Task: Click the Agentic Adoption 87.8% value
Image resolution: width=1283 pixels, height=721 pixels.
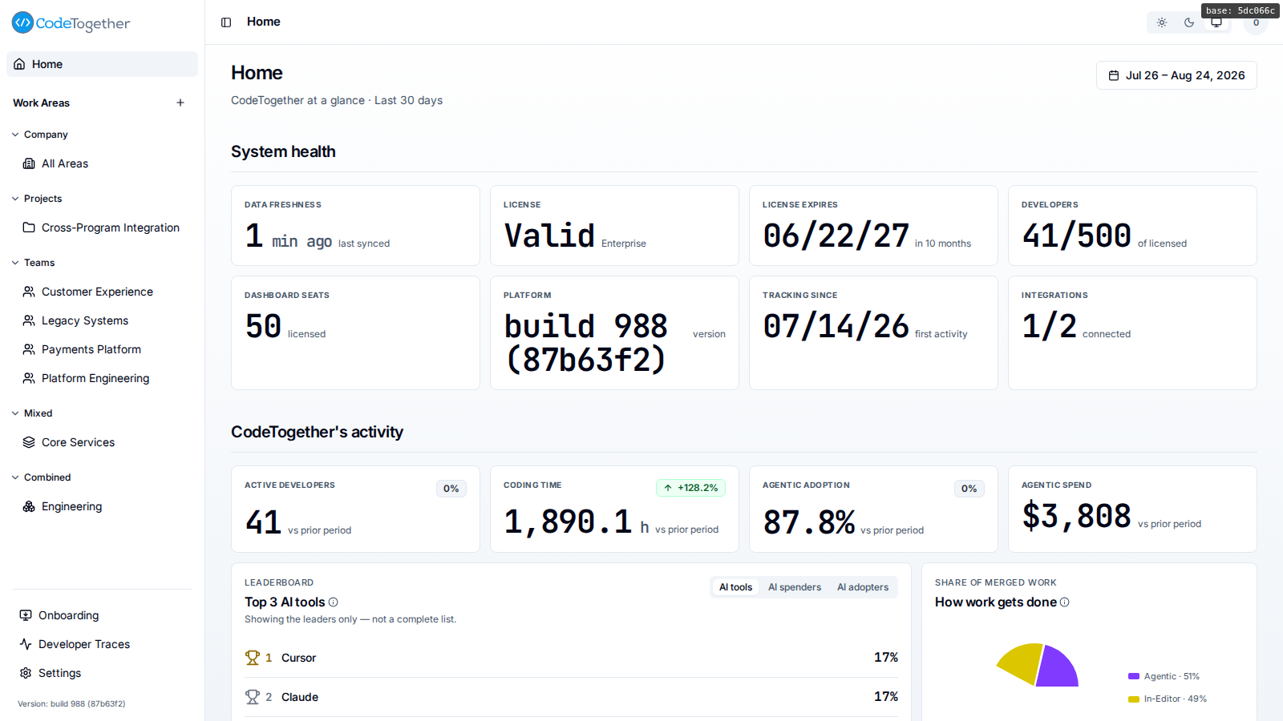Action: (x=808, y=522)
